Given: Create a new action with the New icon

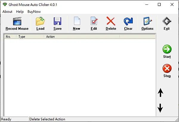Looking at the screenshot, I should tap(77, 21).
